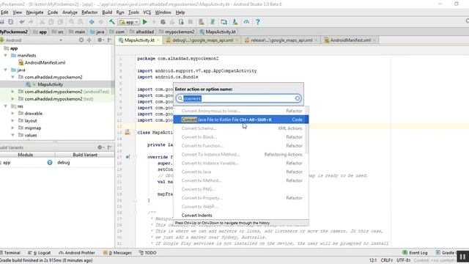Switch to debug google_maps_api.xml tab
Viewport: 469px width, 264px height.
[202, 40]
